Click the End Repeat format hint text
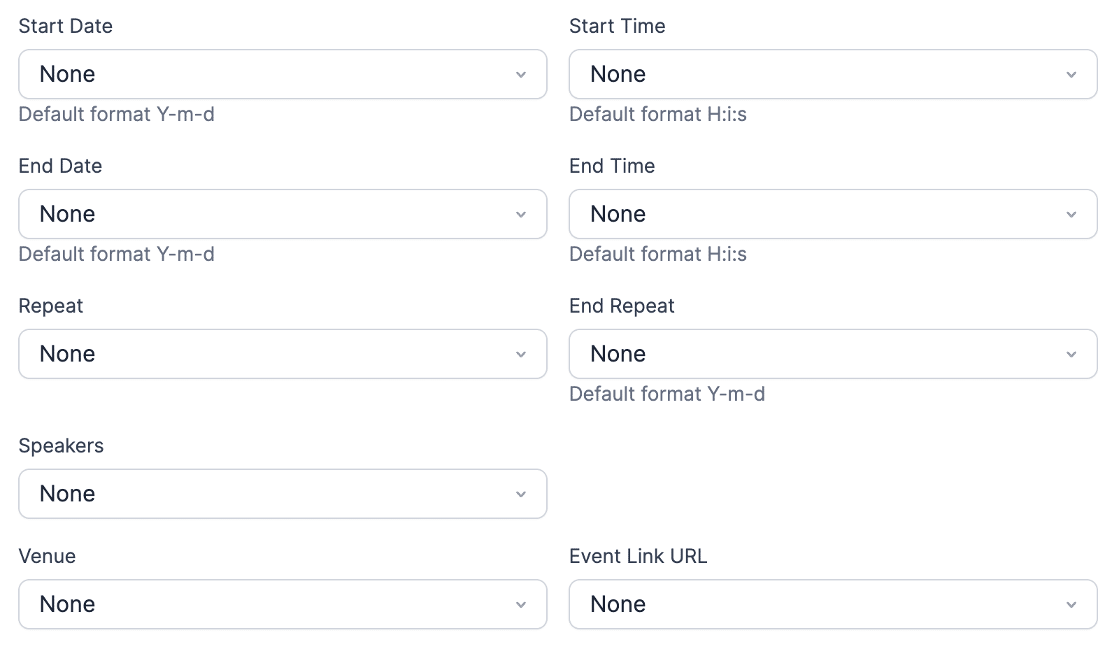This screenshot has width=1119, height=649. pyautogui.click(x=667, y=394)
